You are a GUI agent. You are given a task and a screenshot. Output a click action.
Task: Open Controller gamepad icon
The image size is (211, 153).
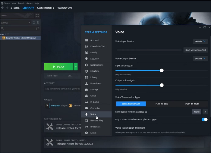coord(87,108)
